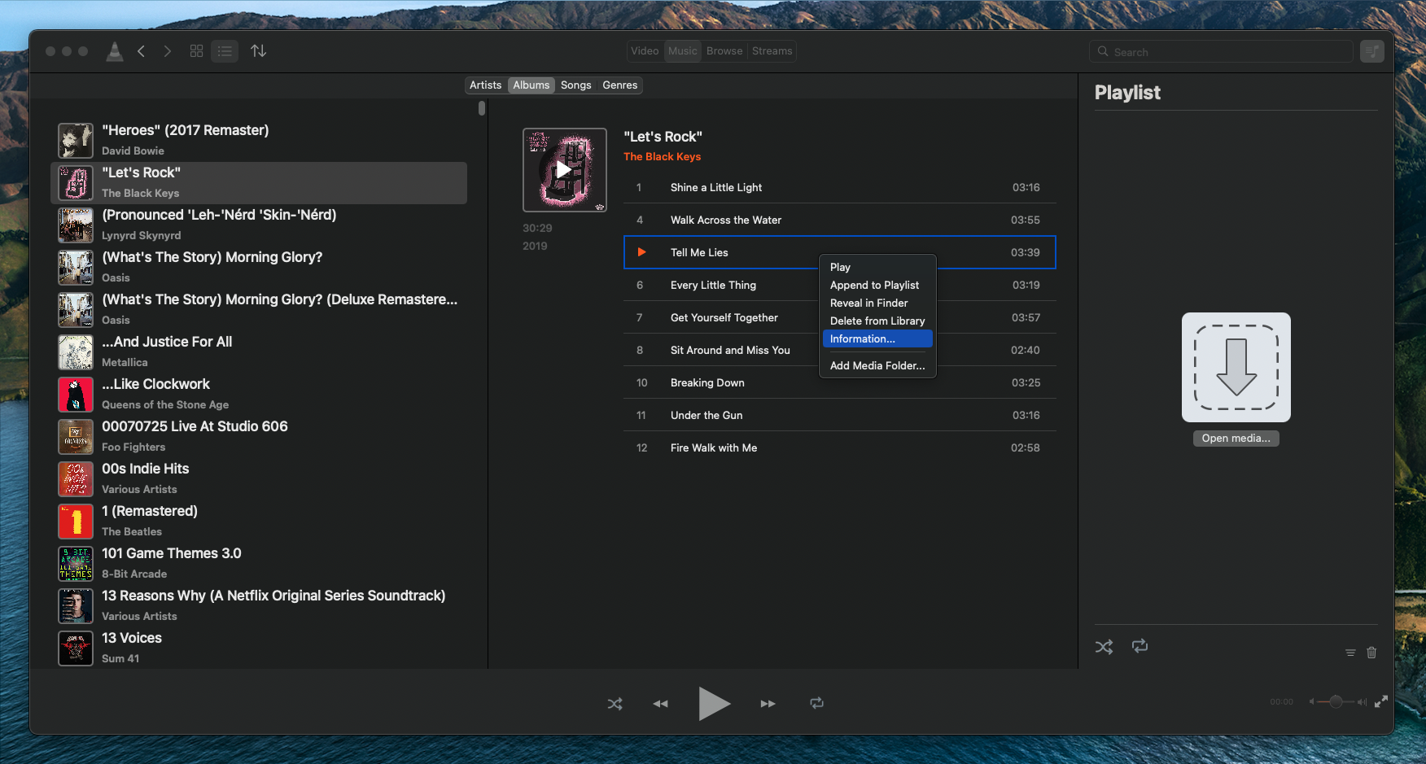Viewport: 1426px width, 764px height.
Task: Select the "Heroes" (2017 Remaster) album thumbnail
Action: click(76, 141)
